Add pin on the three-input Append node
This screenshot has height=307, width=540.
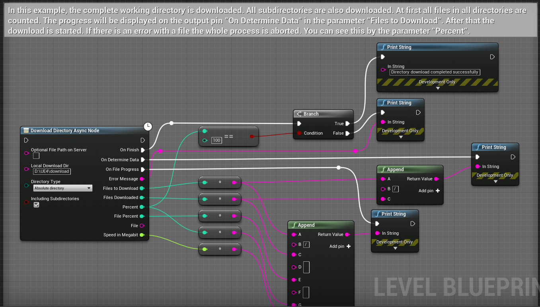click(438, 191)
